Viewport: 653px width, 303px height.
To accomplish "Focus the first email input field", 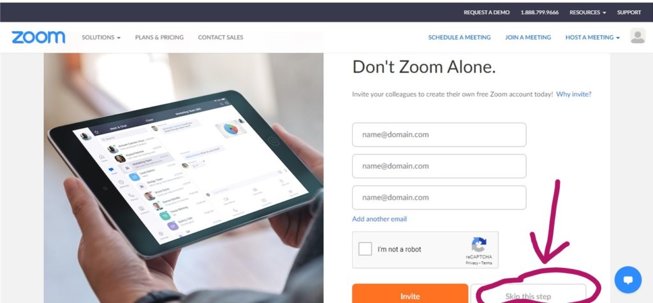I will 439,135.
